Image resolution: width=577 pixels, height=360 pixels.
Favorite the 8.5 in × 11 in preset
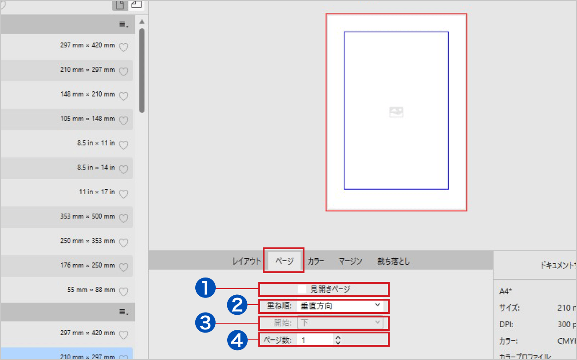124,145
